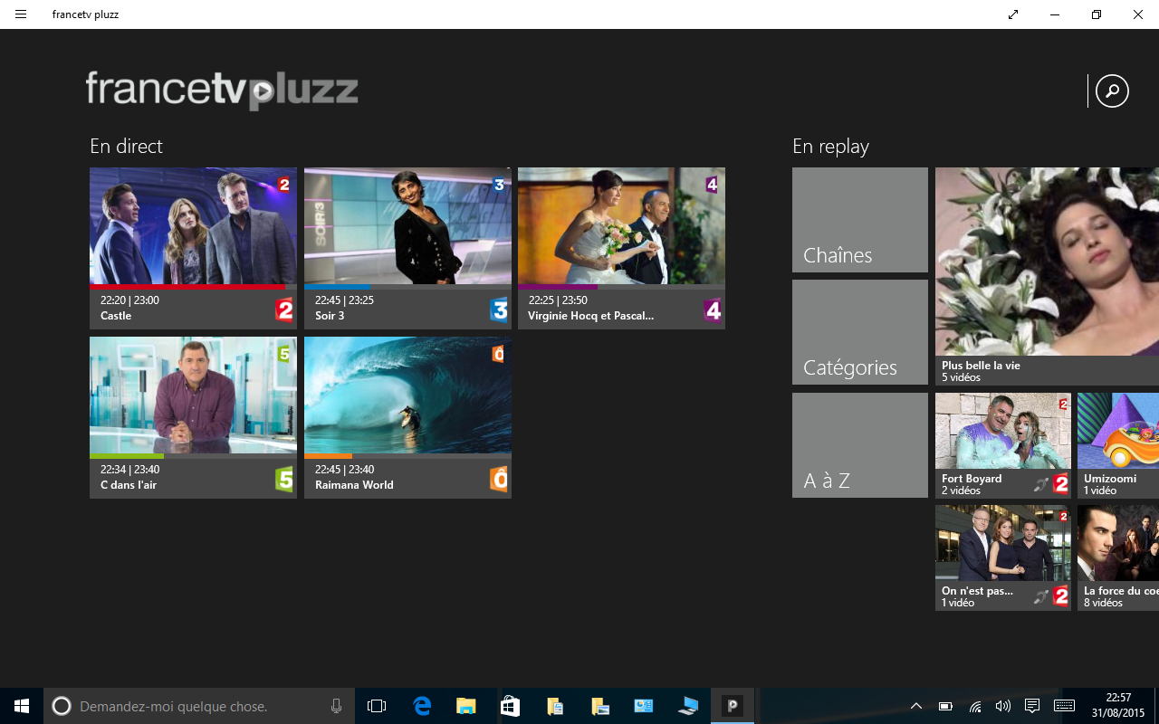The height and width of the screenshot is (724, 1159).
Task: Click the francetv pluzz logo
Action: point(222,90)
